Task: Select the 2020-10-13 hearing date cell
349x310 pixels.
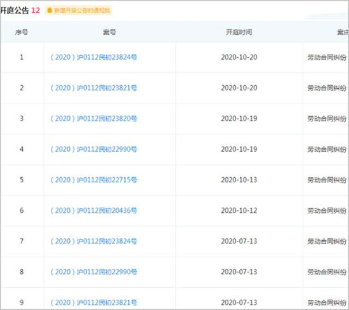Action: click(239, 180)
